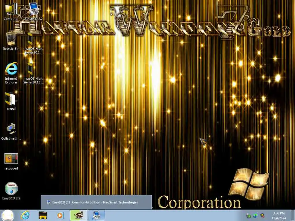
Task: Switch to the EasyBCD taskbar button
Action: pos(97,215)
